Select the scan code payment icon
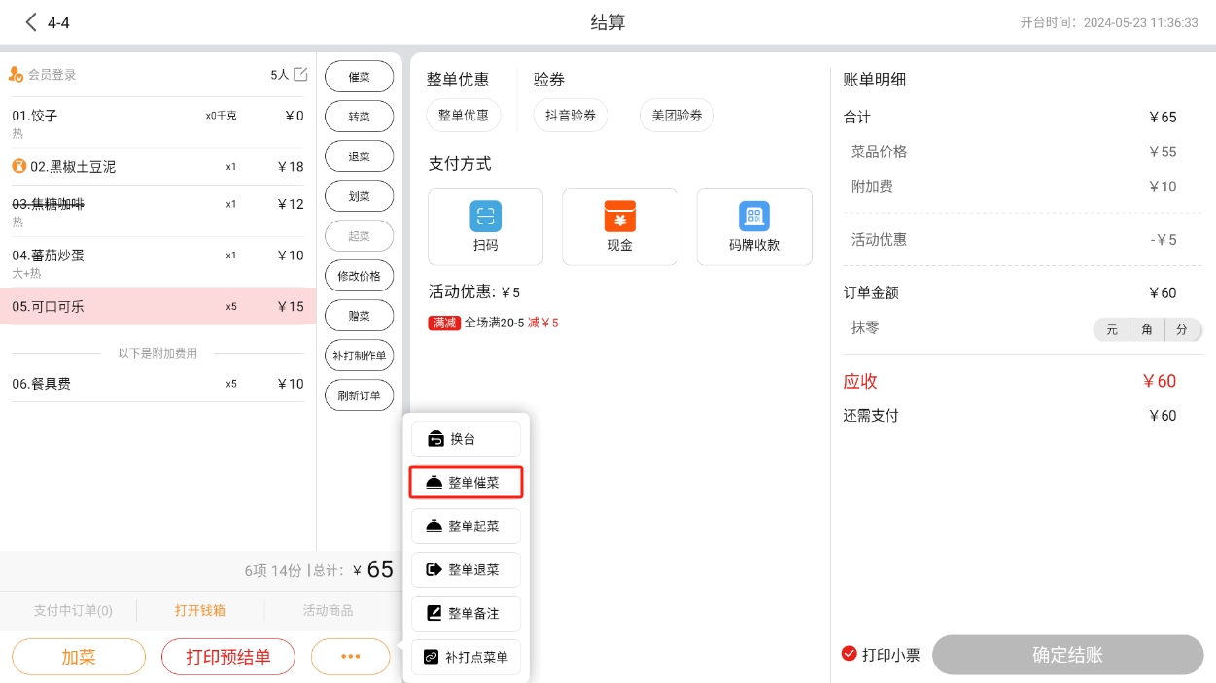Viewport: 1216px width, 683px height. [485, 216]
